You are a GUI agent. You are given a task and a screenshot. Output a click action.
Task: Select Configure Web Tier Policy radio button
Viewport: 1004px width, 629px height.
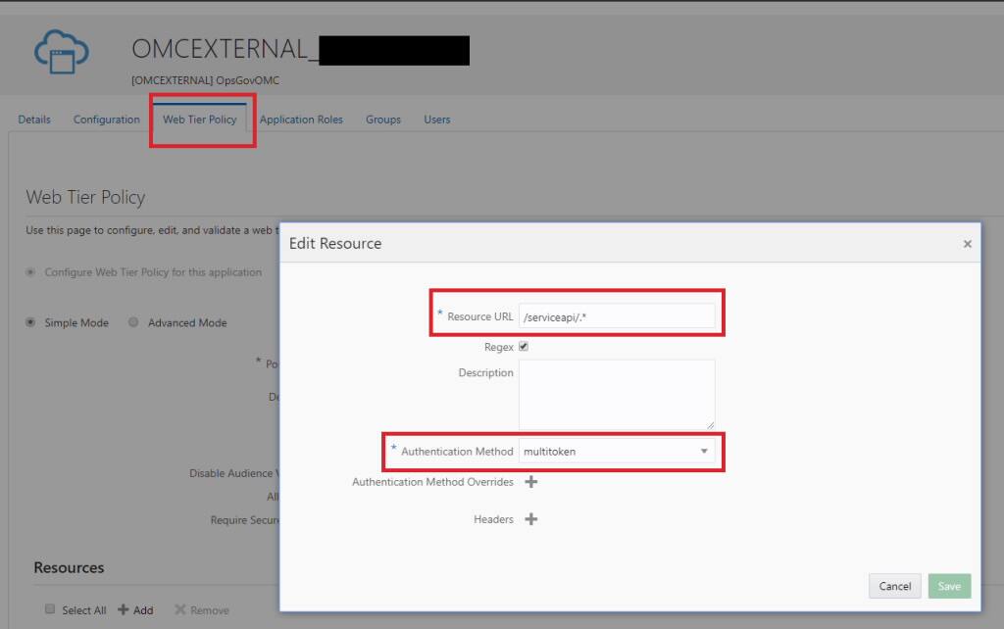[x=29, y=272]
